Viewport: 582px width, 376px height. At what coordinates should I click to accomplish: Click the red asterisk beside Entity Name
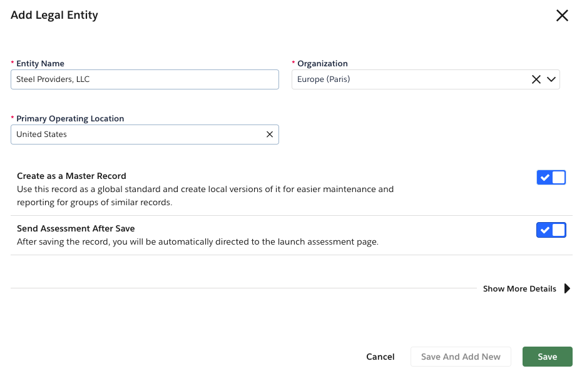pos(12,63)
